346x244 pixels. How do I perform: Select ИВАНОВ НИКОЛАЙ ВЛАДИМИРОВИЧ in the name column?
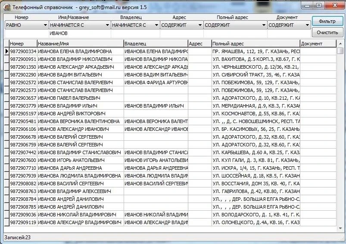coord(80,215)
